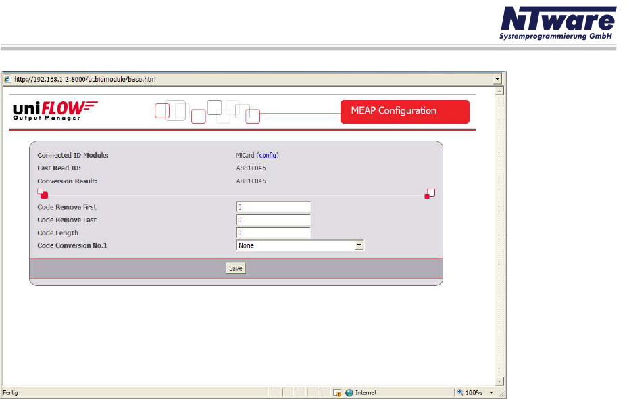Focus the Code Remove First input field
This screenshot has height=399, width=627.
click(x=274, y=207)
